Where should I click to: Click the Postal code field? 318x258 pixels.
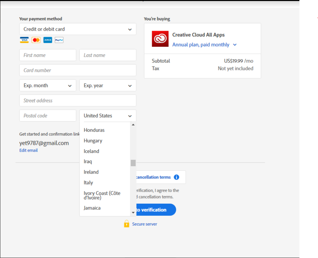point(48,116)
